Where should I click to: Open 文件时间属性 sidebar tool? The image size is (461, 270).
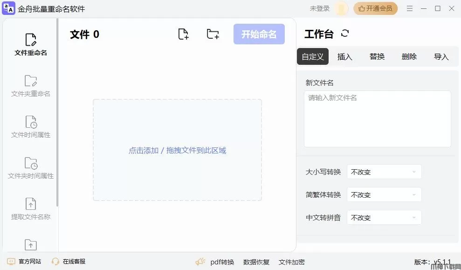(31, 127)
